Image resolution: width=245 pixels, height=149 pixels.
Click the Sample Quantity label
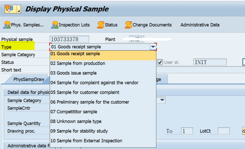[x=24, y=123]
